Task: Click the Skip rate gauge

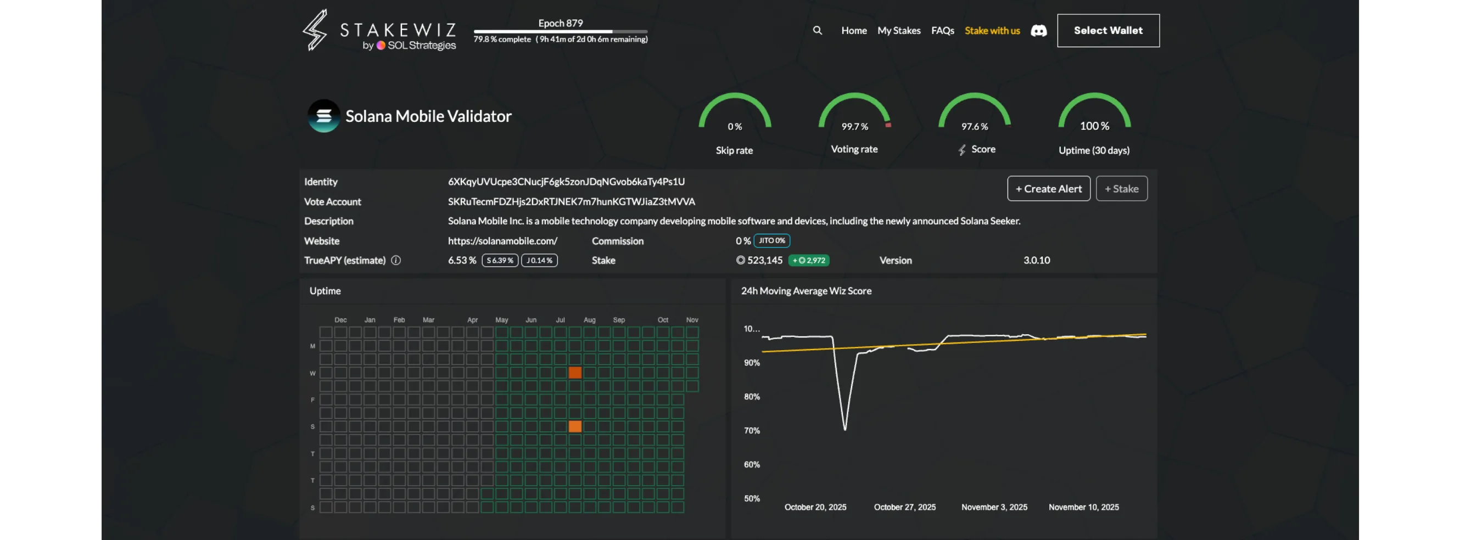Action: 735,114
